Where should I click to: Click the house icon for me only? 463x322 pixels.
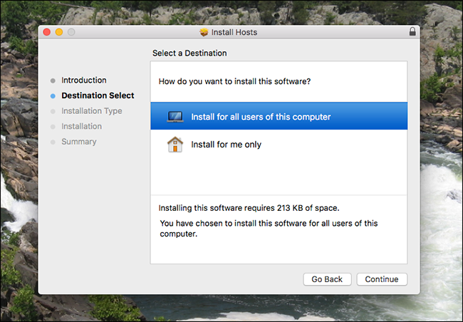tap(175, 145)
